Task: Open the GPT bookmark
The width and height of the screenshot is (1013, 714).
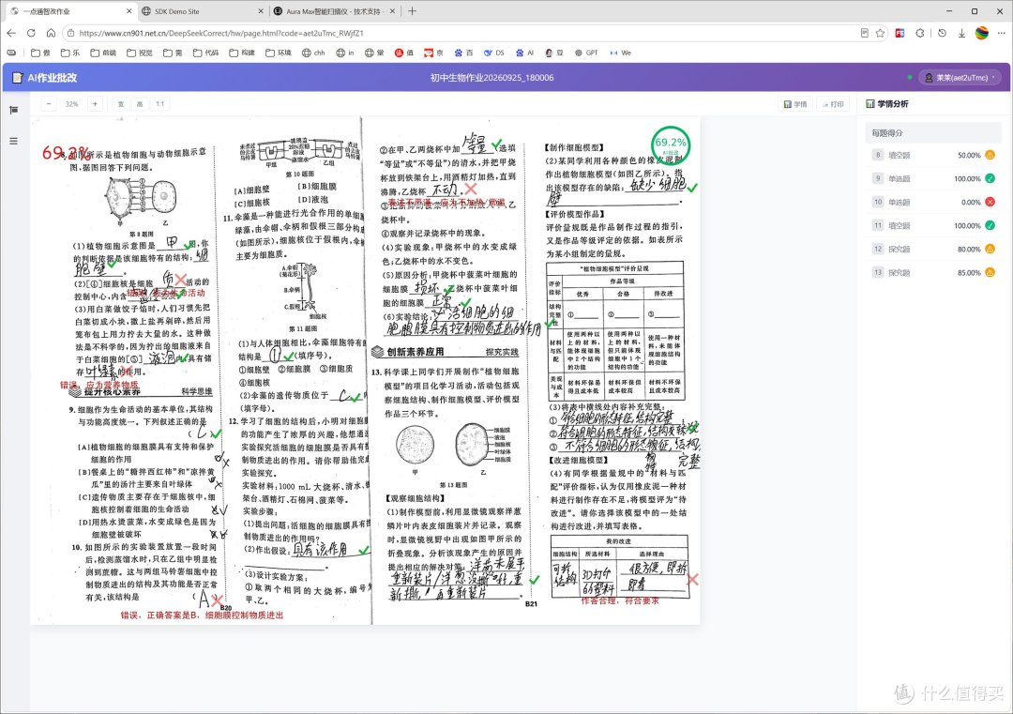Action: point(586,53)
